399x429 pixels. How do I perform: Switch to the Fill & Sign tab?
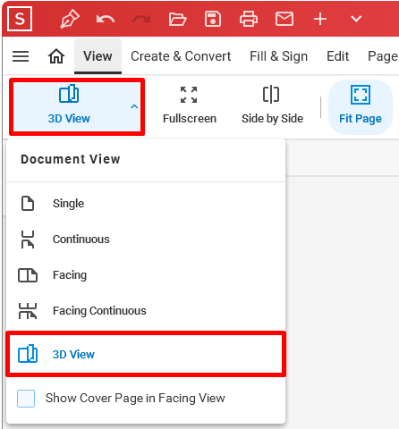[x=278, y=56]
